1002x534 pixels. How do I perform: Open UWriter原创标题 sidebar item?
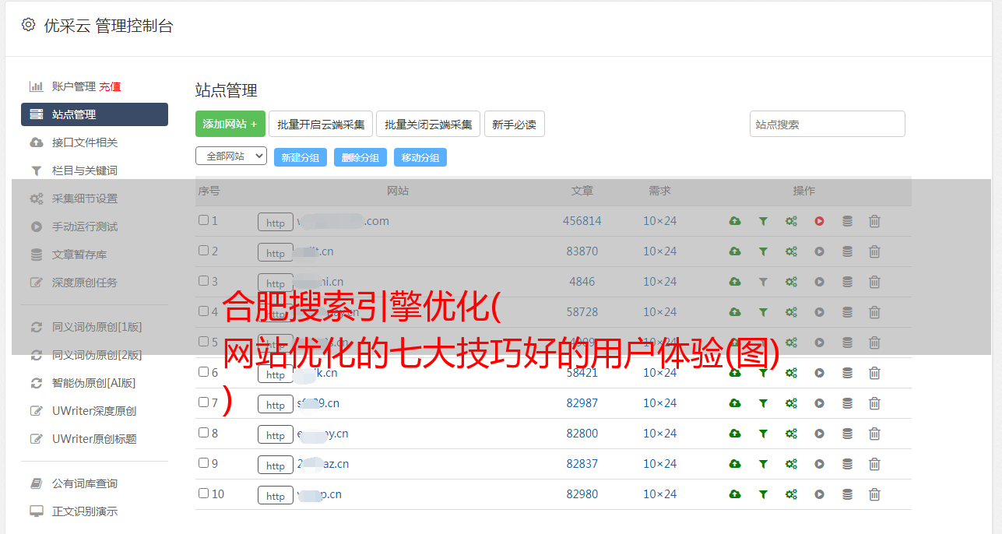[x=94, y=439]
